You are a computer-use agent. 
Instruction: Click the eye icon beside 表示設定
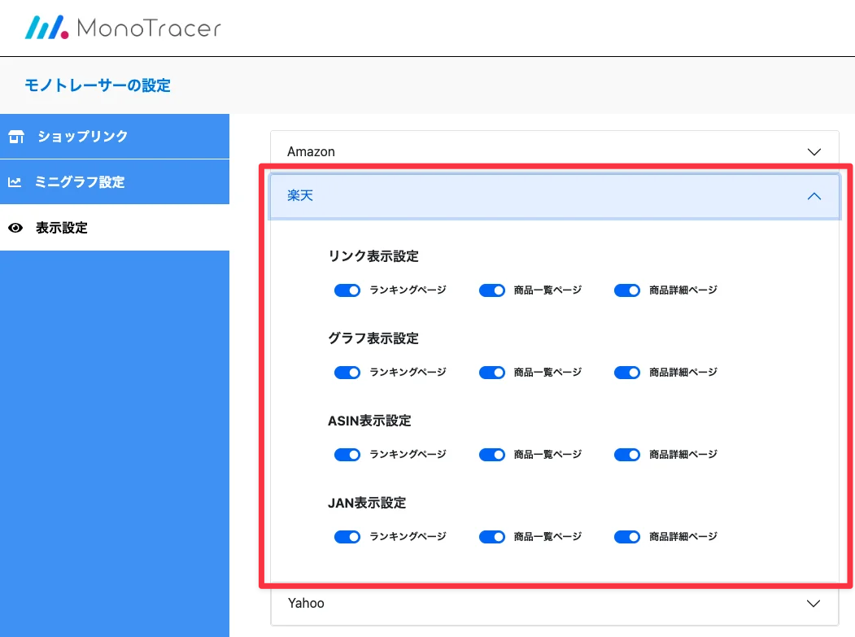tap(15, 229)
